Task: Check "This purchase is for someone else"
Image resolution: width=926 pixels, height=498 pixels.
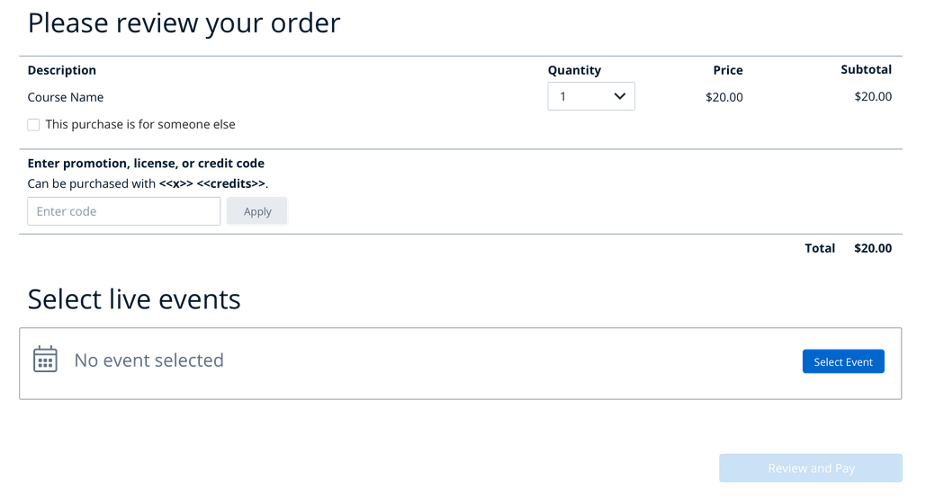Action: click(x=33, y=125)
